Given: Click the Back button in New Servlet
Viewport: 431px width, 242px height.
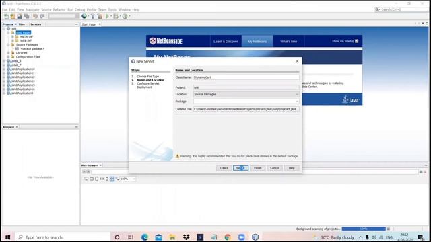Looking at the screenshot, I should [x=224, y=168].
